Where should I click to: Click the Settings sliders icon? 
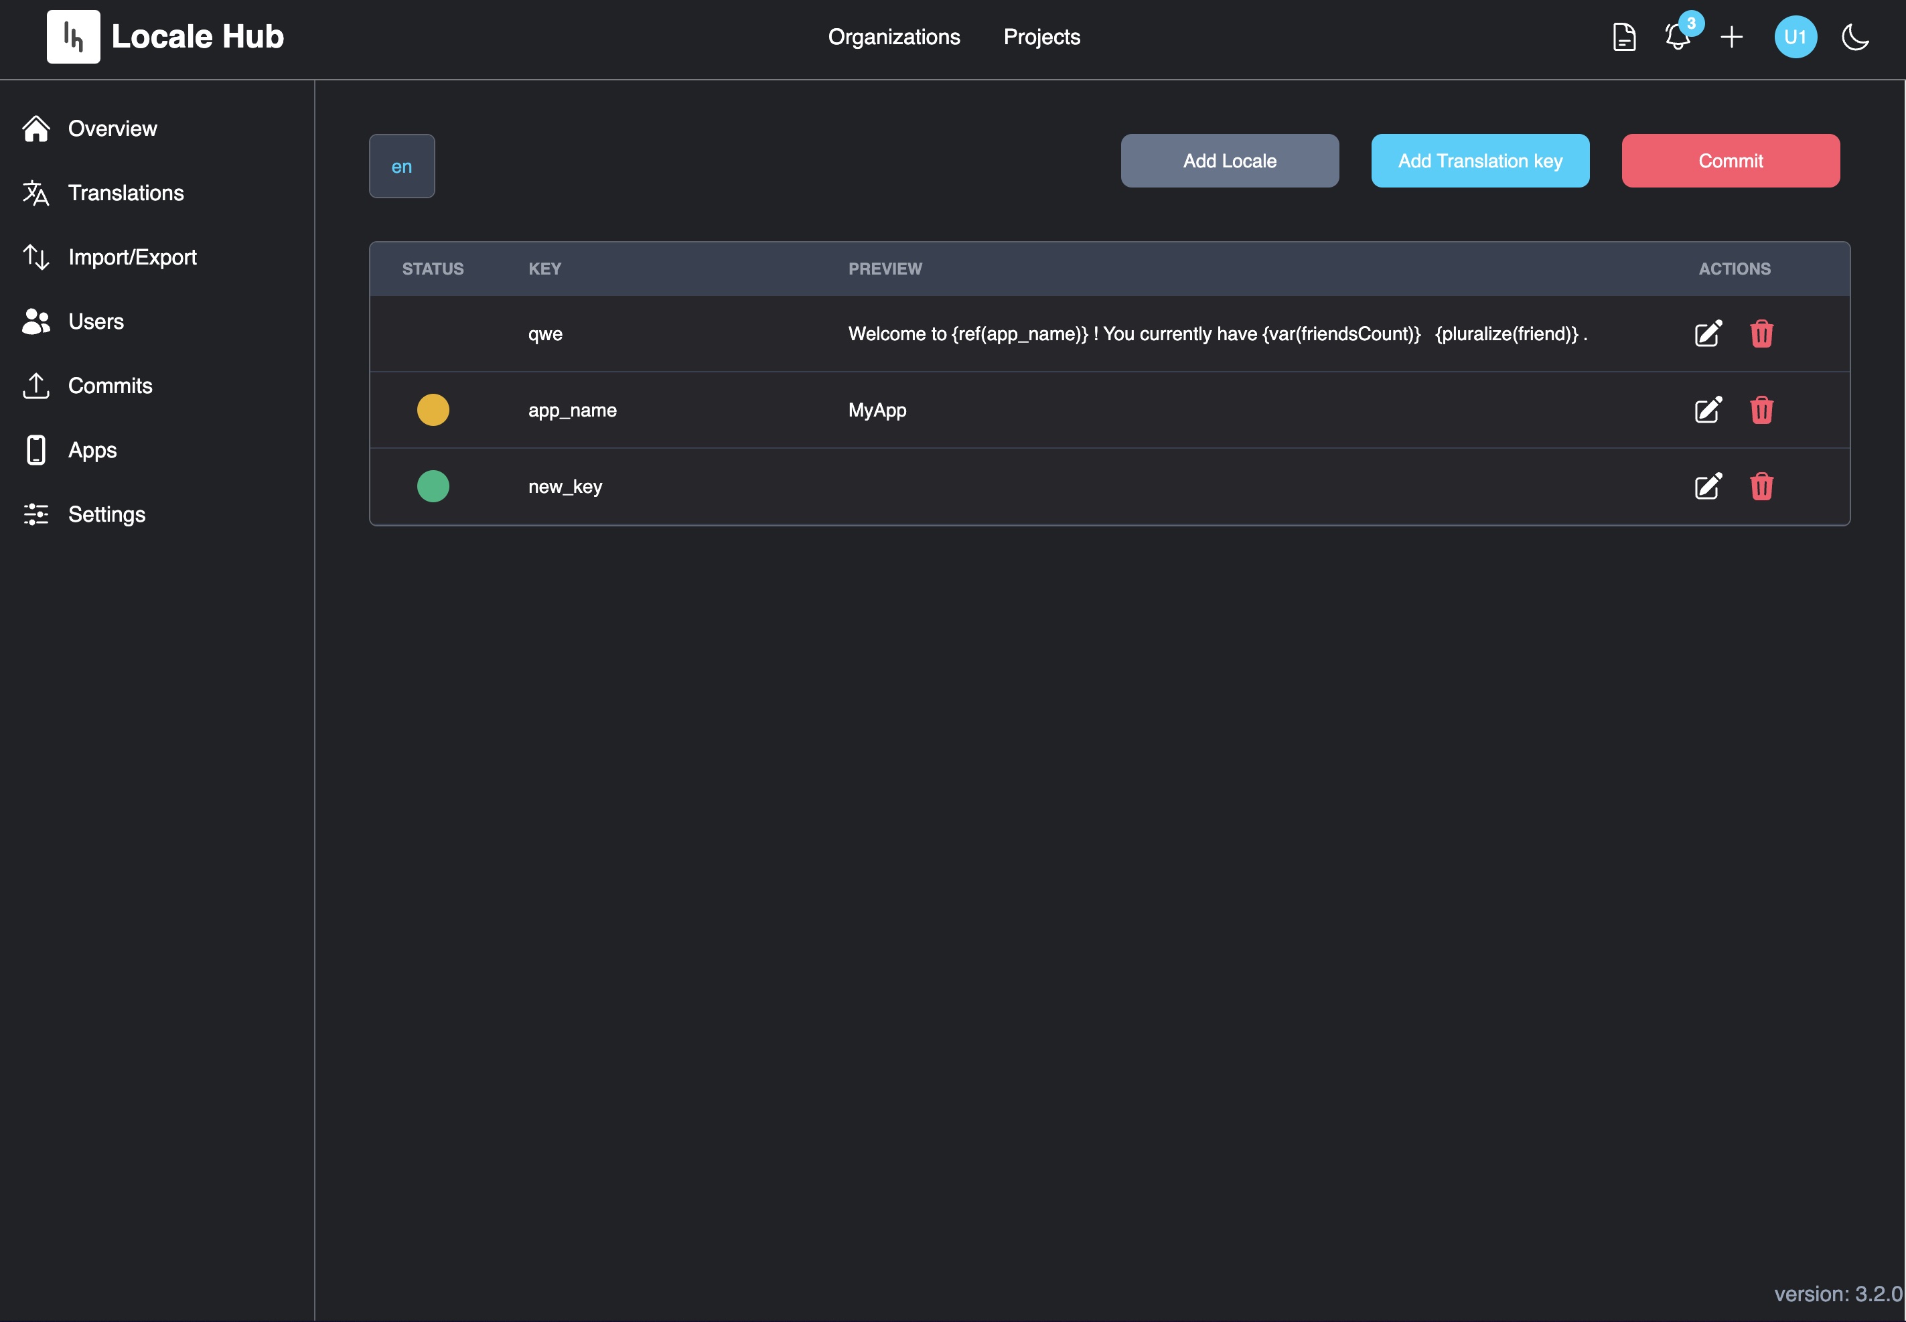point(35,514)
